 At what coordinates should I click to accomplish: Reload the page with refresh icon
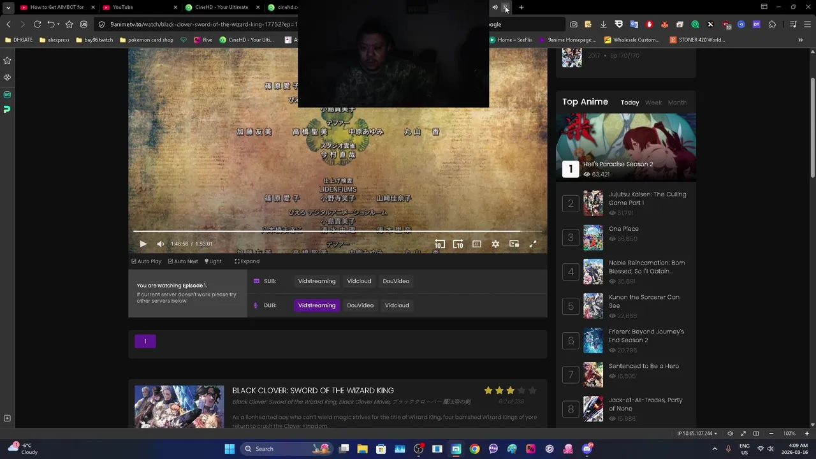(x=38, y=24)
